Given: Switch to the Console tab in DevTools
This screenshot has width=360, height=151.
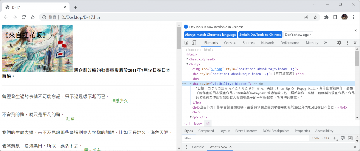Looking at the screenshot, I should click(x=230, y=43).
